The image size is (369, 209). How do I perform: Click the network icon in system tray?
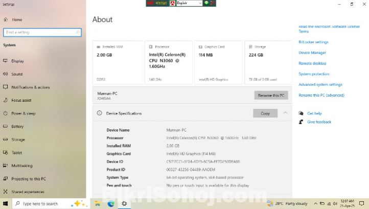(x=329, y=203)
